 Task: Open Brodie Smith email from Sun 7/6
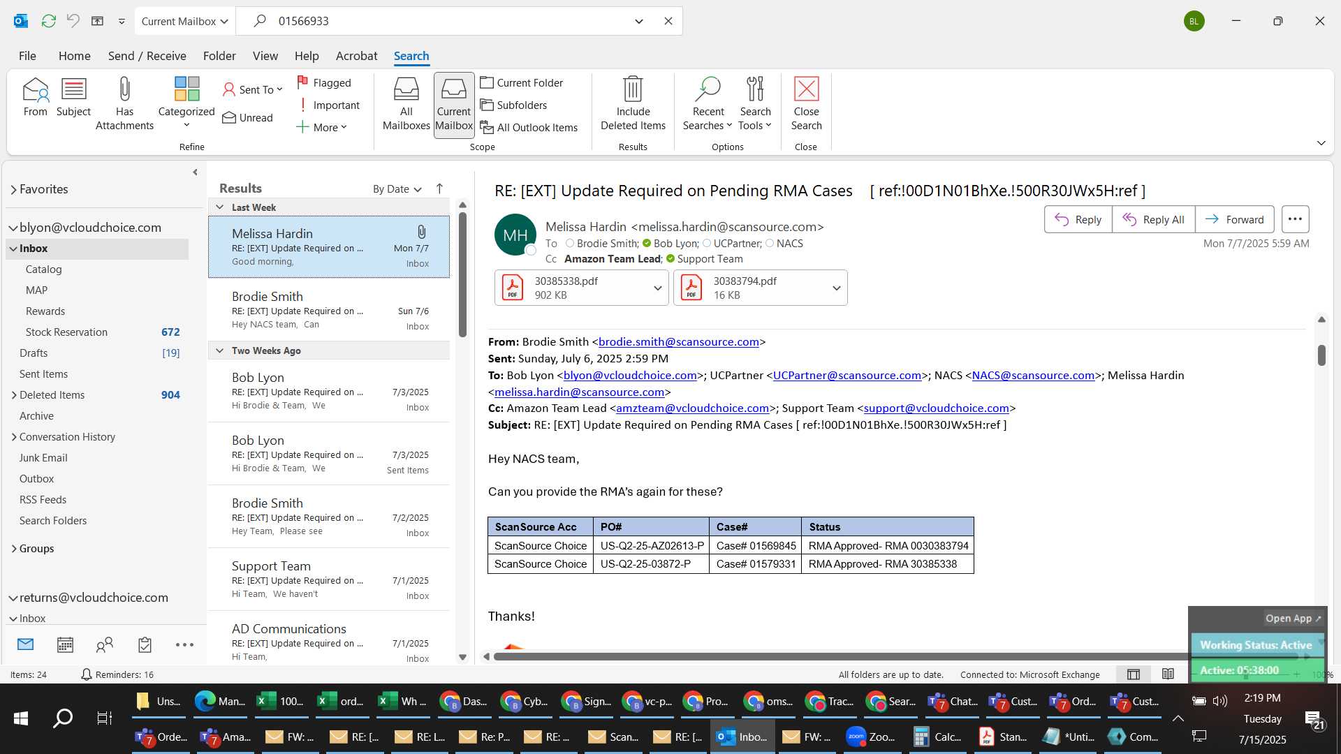[x=329, y=311]
